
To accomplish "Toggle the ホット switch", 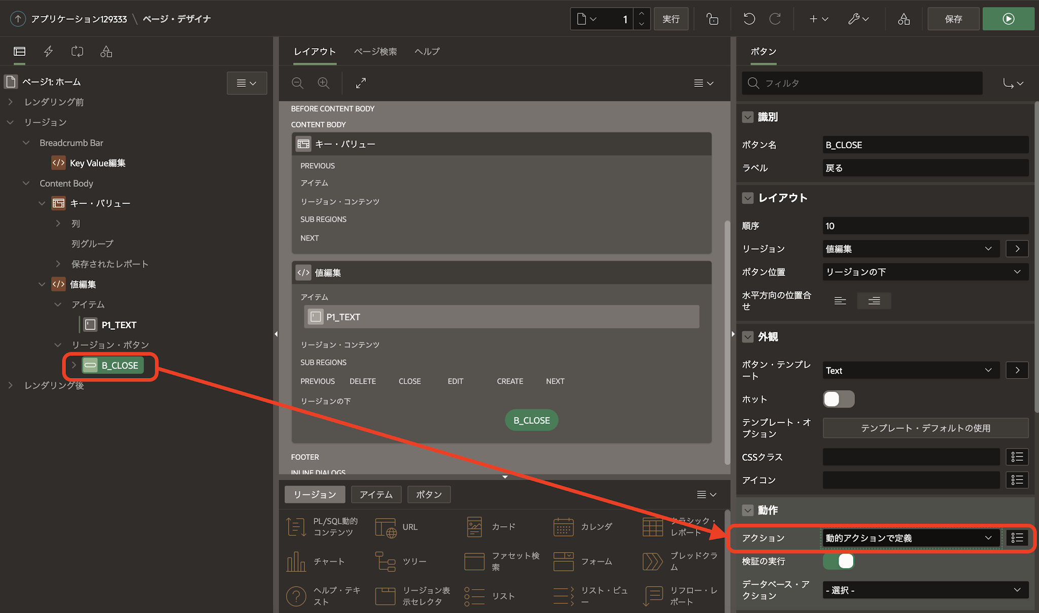I will pyautogui.click(x=838, y=399).
